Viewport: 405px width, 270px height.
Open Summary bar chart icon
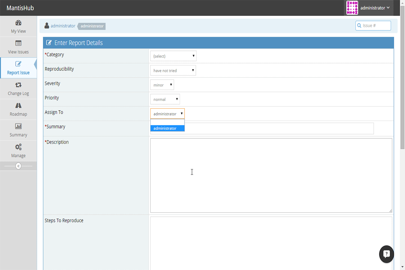tap(18, 127)
